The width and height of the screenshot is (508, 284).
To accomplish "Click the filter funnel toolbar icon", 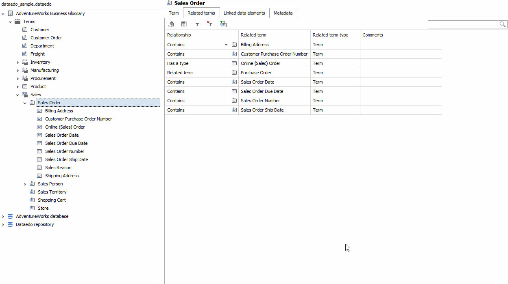I will tap(197, 24).
